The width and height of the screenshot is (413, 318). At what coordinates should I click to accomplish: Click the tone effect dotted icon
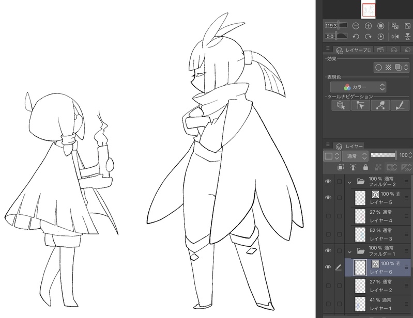[x=388, y=68]
